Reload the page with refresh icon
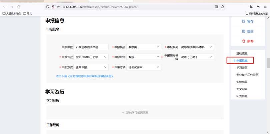The image size is (270, 134). point(19,7)
